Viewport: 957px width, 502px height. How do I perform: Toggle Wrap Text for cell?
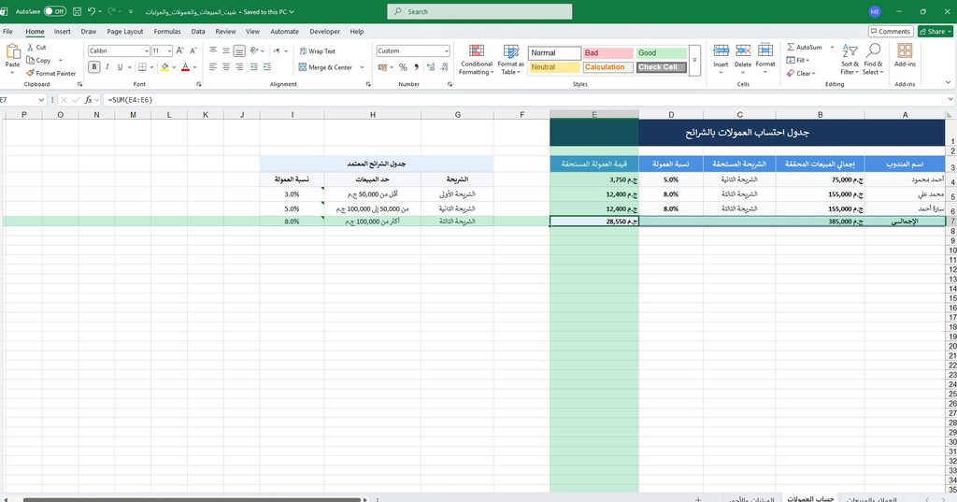[x=318, y=51]
